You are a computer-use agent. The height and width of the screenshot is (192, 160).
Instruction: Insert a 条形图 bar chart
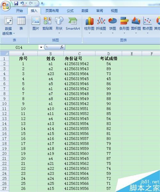pos(124,23)
